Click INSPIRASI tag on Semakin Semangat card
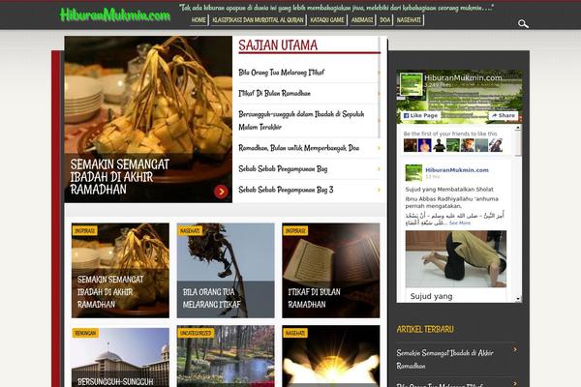This screenshot has height=387, width=581. tap(85, 230)
